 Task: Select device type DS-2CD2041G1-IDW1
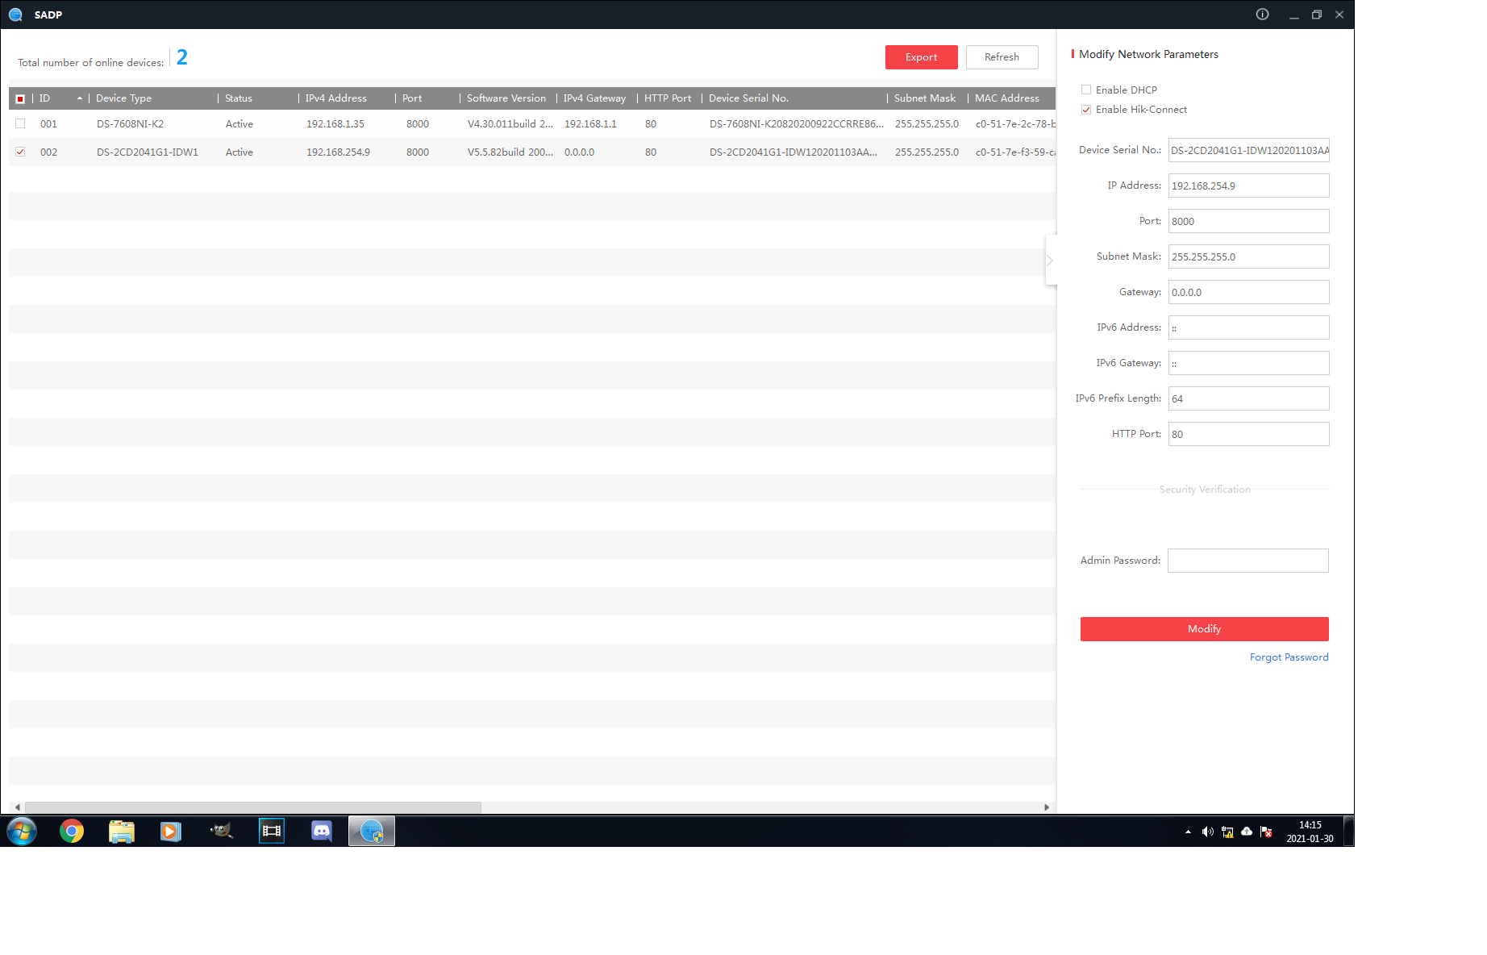148,152
